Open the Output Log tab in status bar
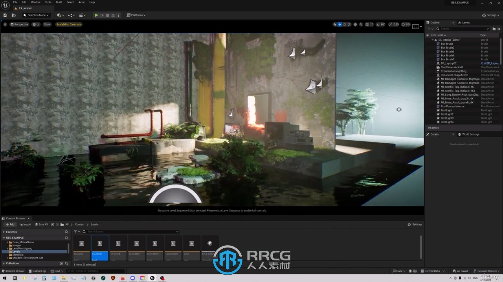Image resolution: width=503 pixels, height=282 pixels. 37,271
